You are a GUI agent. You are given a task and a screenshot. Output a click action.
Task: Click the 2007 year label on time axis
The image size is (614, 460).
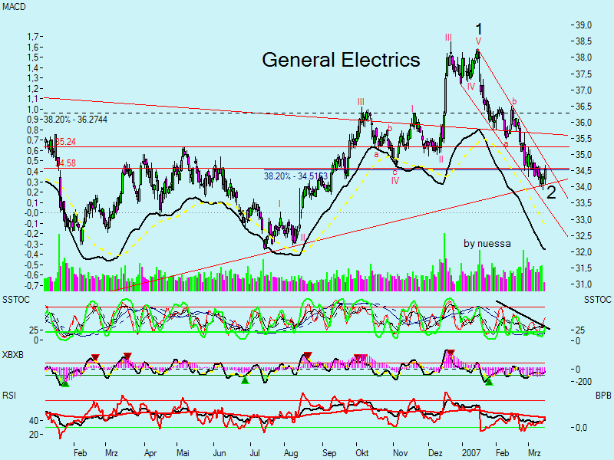(x=471, y=453)
